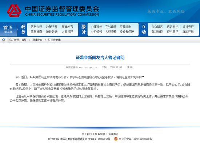Open 监管对象 under the service section
200x143 pixels.
point(125,27)
